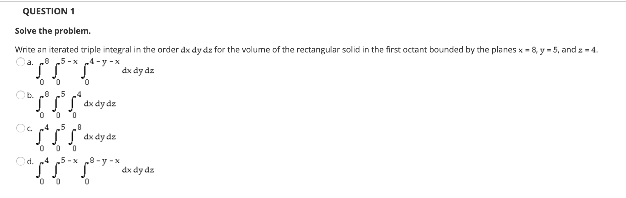Click the Solve the problem text

click(53, 31)
